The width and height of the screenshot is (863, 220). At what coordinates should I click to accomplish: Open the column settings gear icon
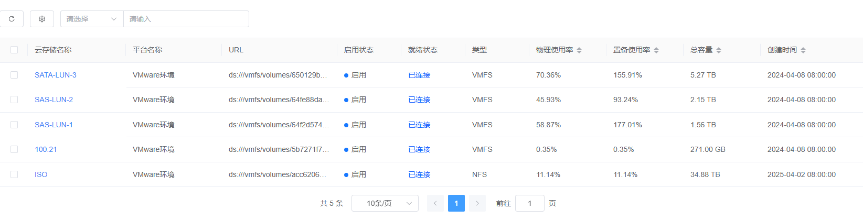[x=42, y=19]
